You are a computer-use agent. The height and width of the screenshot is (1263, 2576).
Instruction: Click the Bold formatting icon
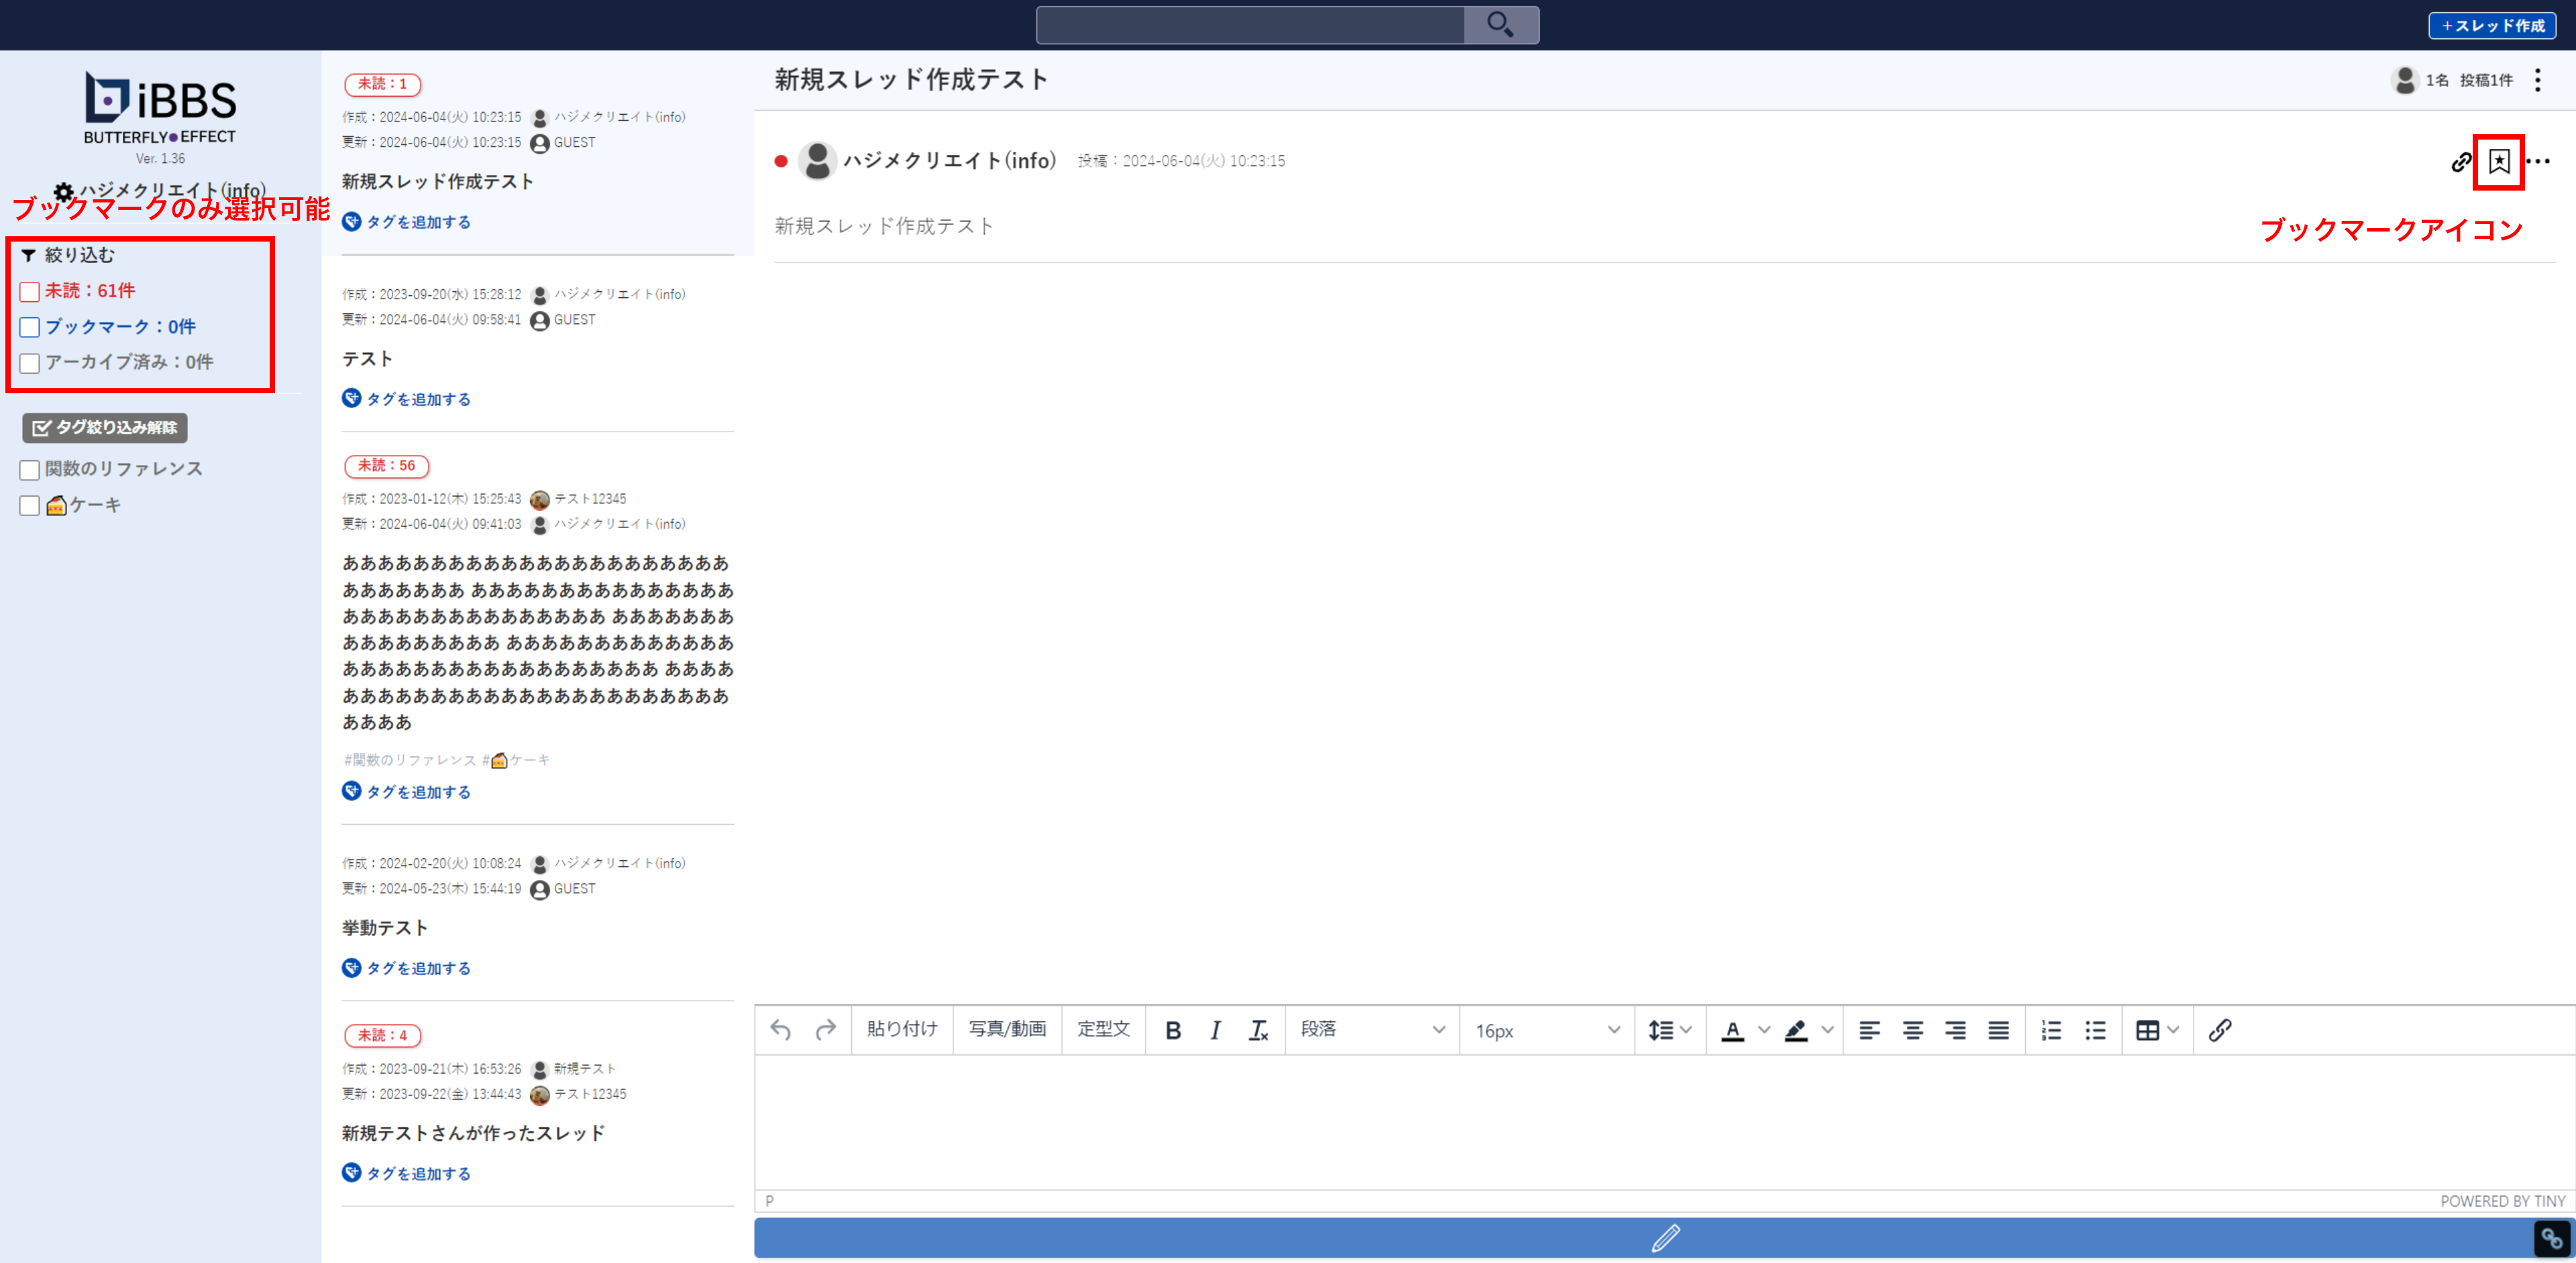pos(1173,1030)
